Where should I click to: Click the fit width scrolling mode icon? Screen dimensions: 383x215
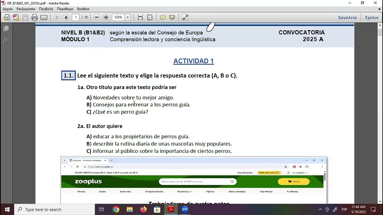coord(140,17)
